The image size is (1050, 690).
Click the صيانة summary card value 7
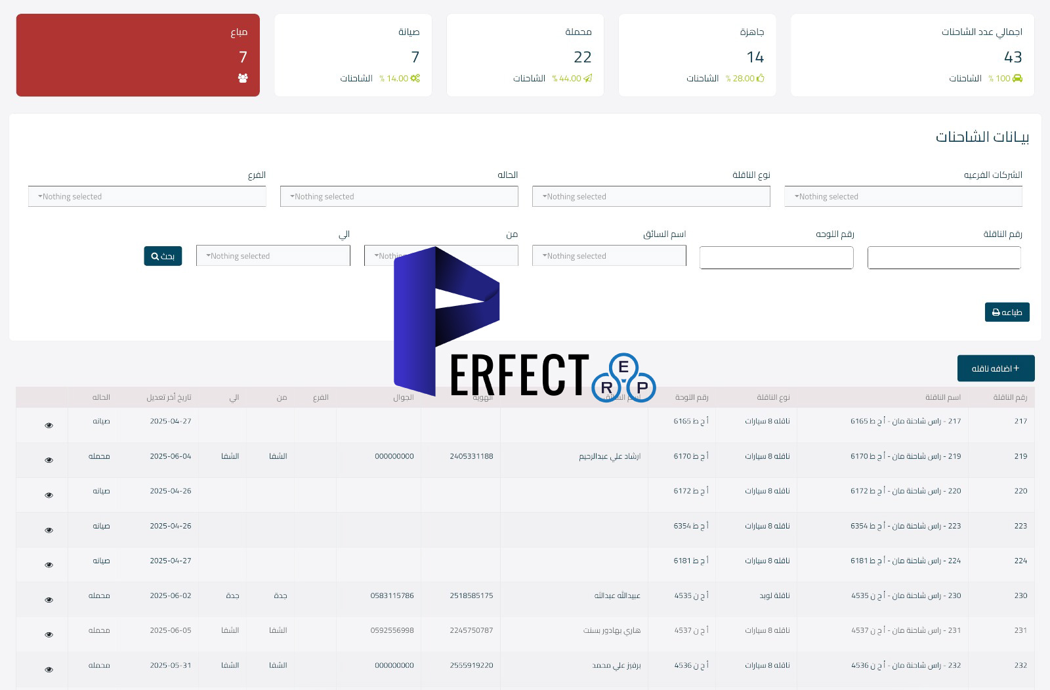point(415,57)
